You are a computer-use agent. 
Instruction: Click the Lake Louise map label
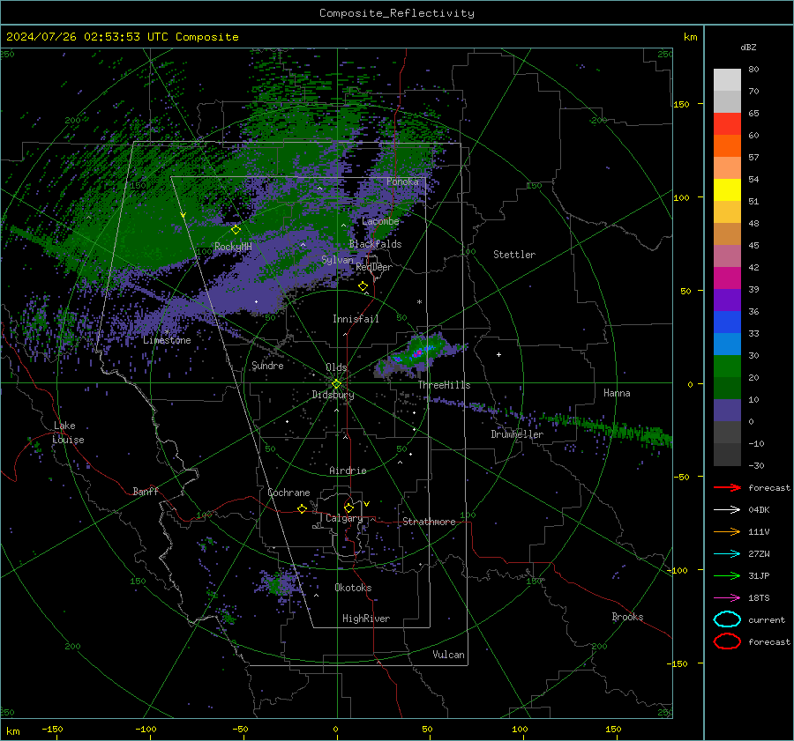tap(69, 433)
